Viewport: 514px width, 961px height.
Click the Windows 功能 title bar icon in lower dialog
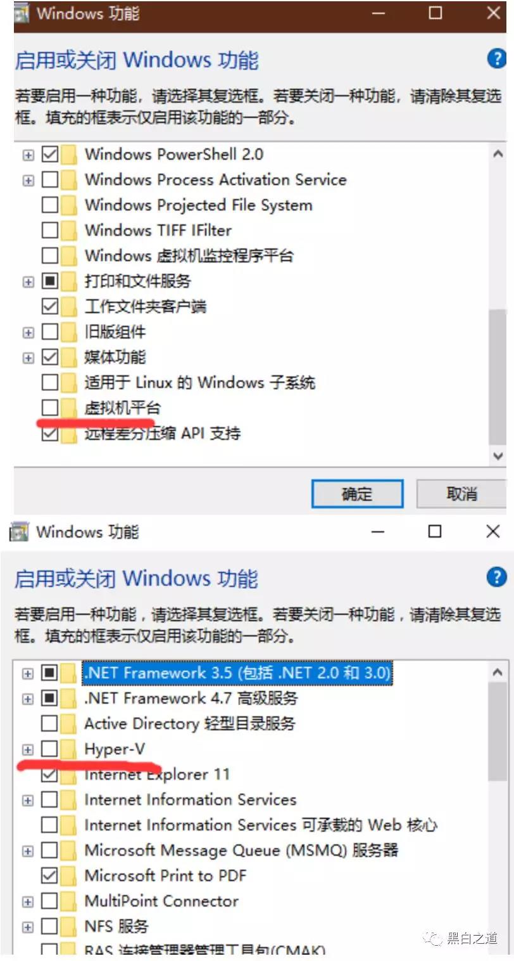tap(19, 532)
